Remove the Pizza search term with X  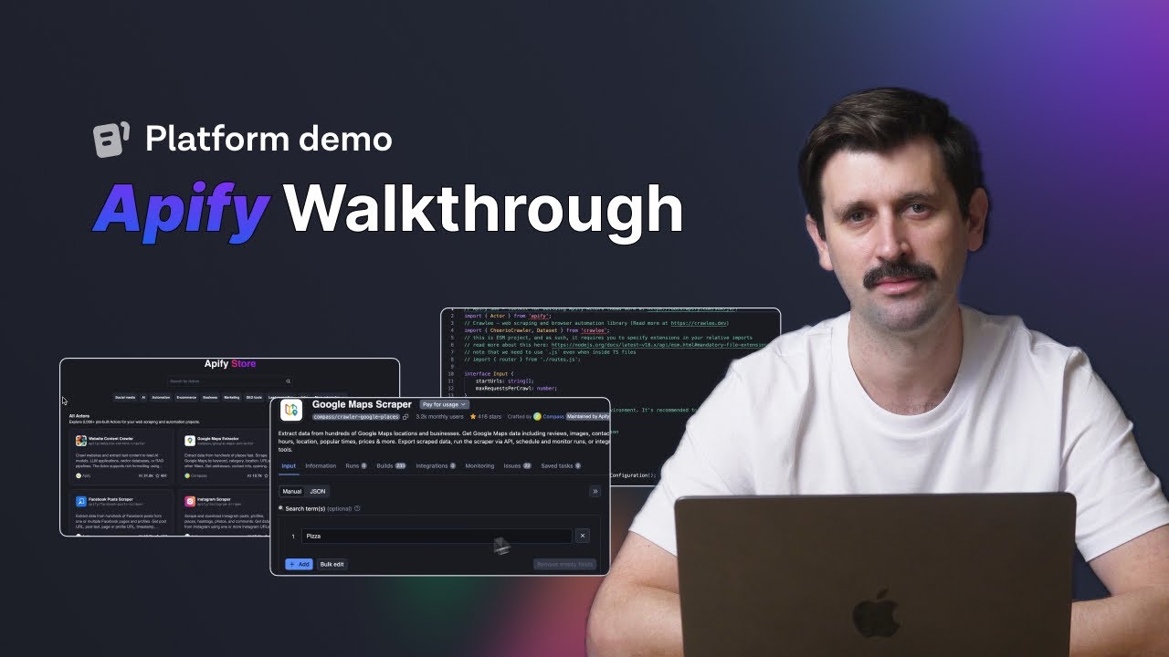pos(583,536)
